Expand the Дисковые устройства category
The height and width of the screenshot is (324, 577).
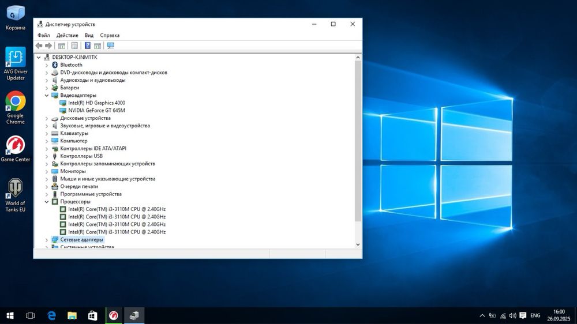[x=47, y=118]
